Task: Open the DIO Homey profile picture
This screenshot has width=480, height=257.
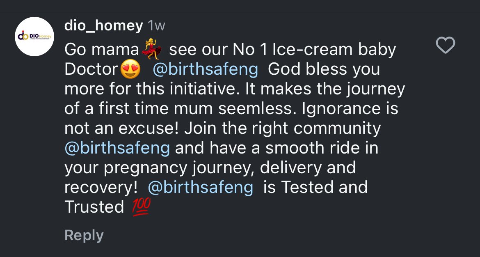Action: pyautogui.click(x=35, y=37)
